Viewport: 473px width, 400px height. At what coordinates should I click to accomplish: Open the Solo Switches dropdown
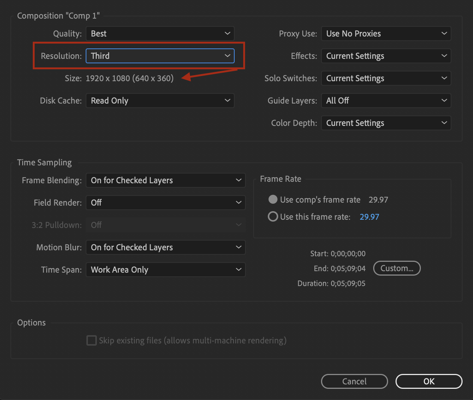tap(386, 78)
